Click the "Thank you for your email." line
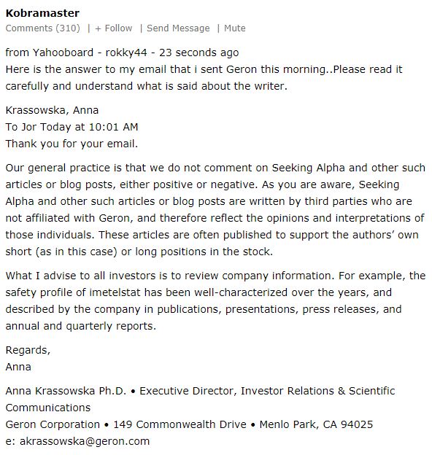Image resolution: width=432 pixels, height=455 pixels. click(72, 144)
